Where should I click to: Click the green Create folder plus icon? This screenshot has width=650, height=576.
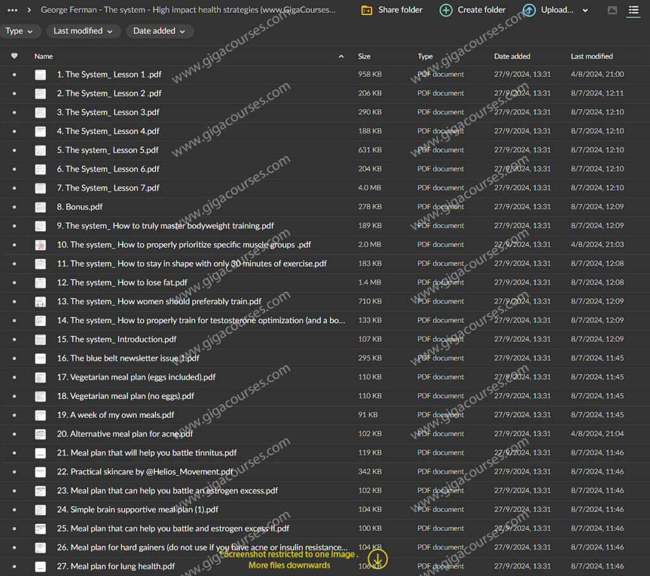[446, 10]
